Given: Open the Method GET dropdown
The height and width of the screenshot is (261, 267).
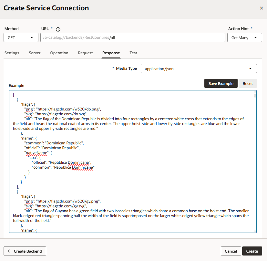Looking at the screenshot, I should (x=21, y=37).
